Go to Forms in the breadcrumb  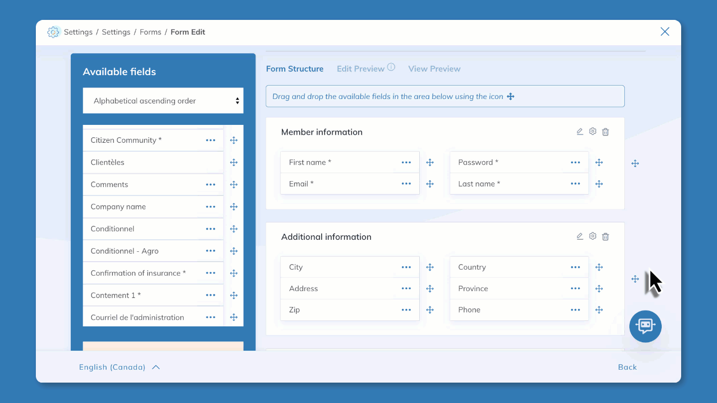point(150,32)
